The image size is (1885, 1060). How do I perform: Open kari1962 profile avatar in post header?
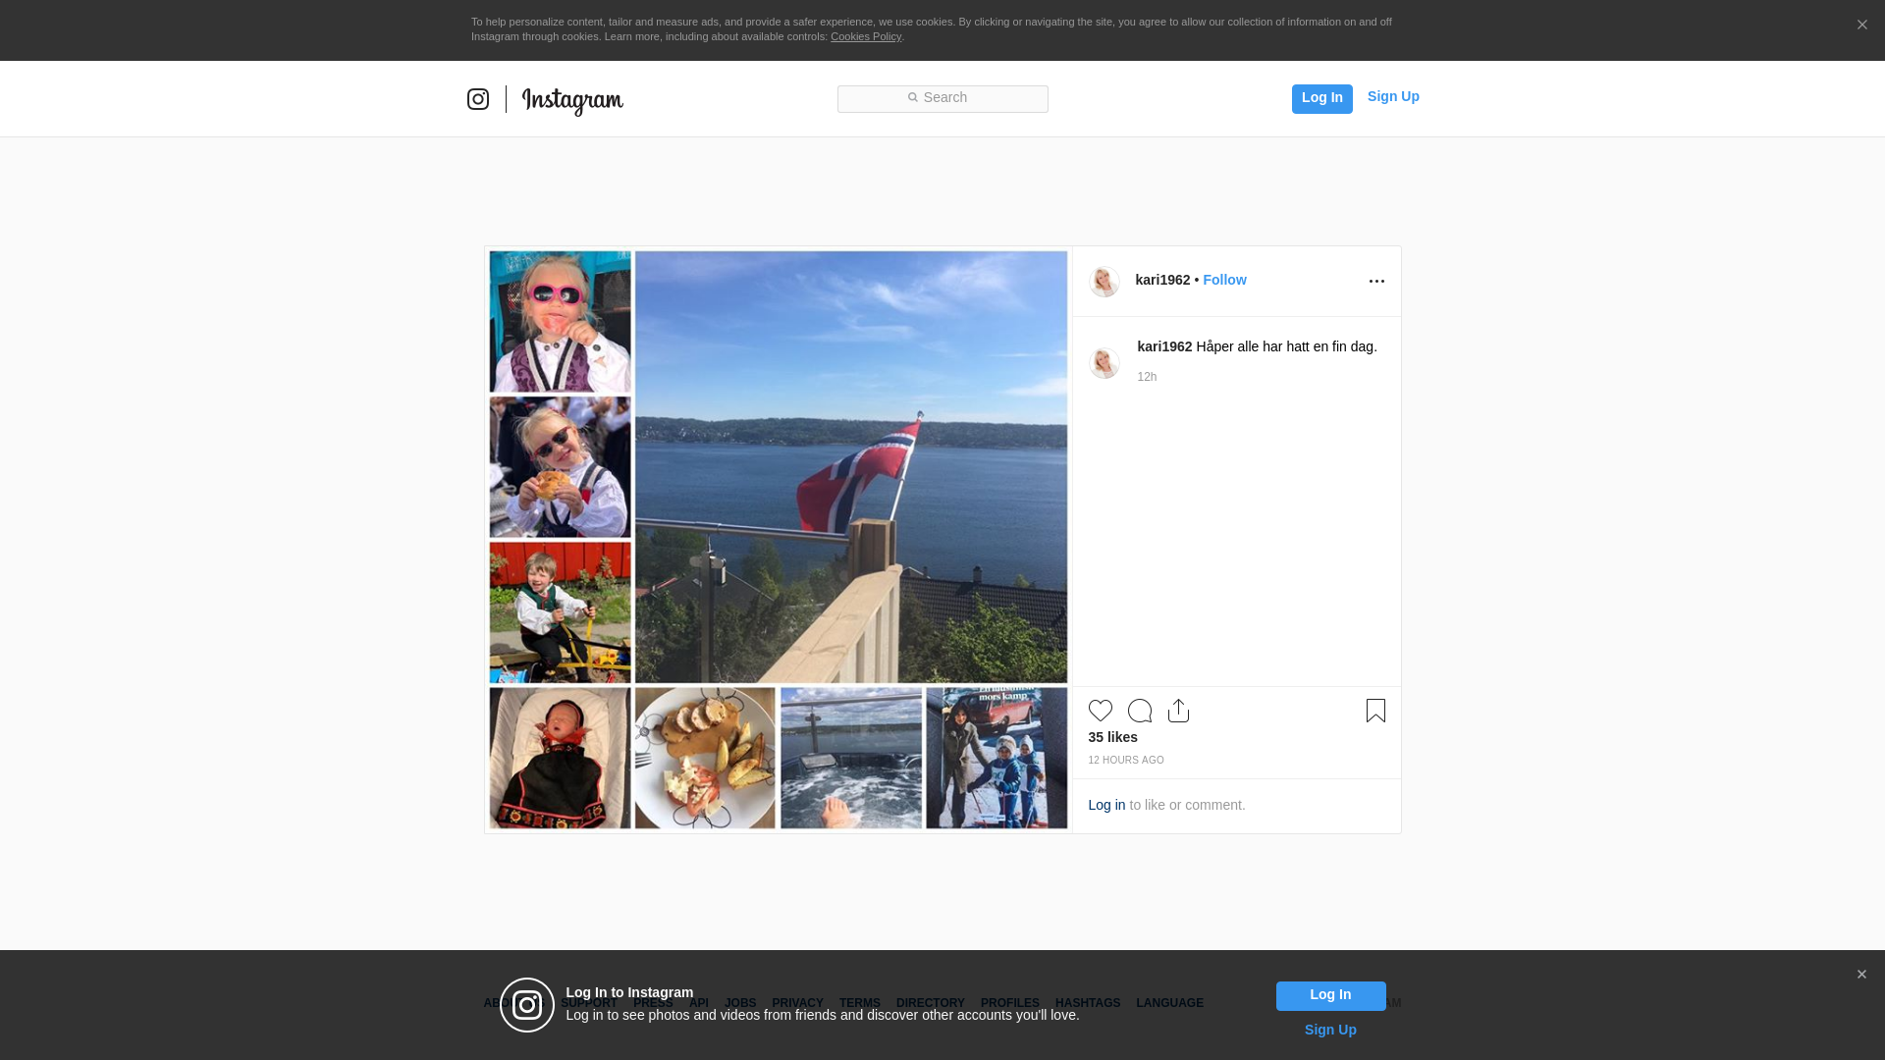(x=1104, y=282)
